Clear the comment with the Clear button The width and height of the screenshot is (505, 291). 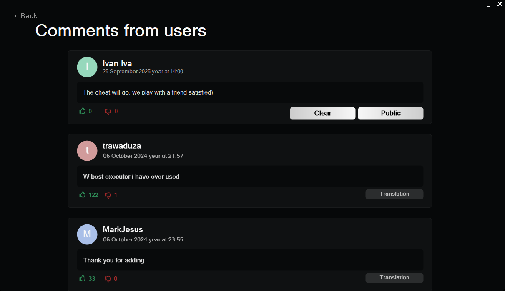323,113
